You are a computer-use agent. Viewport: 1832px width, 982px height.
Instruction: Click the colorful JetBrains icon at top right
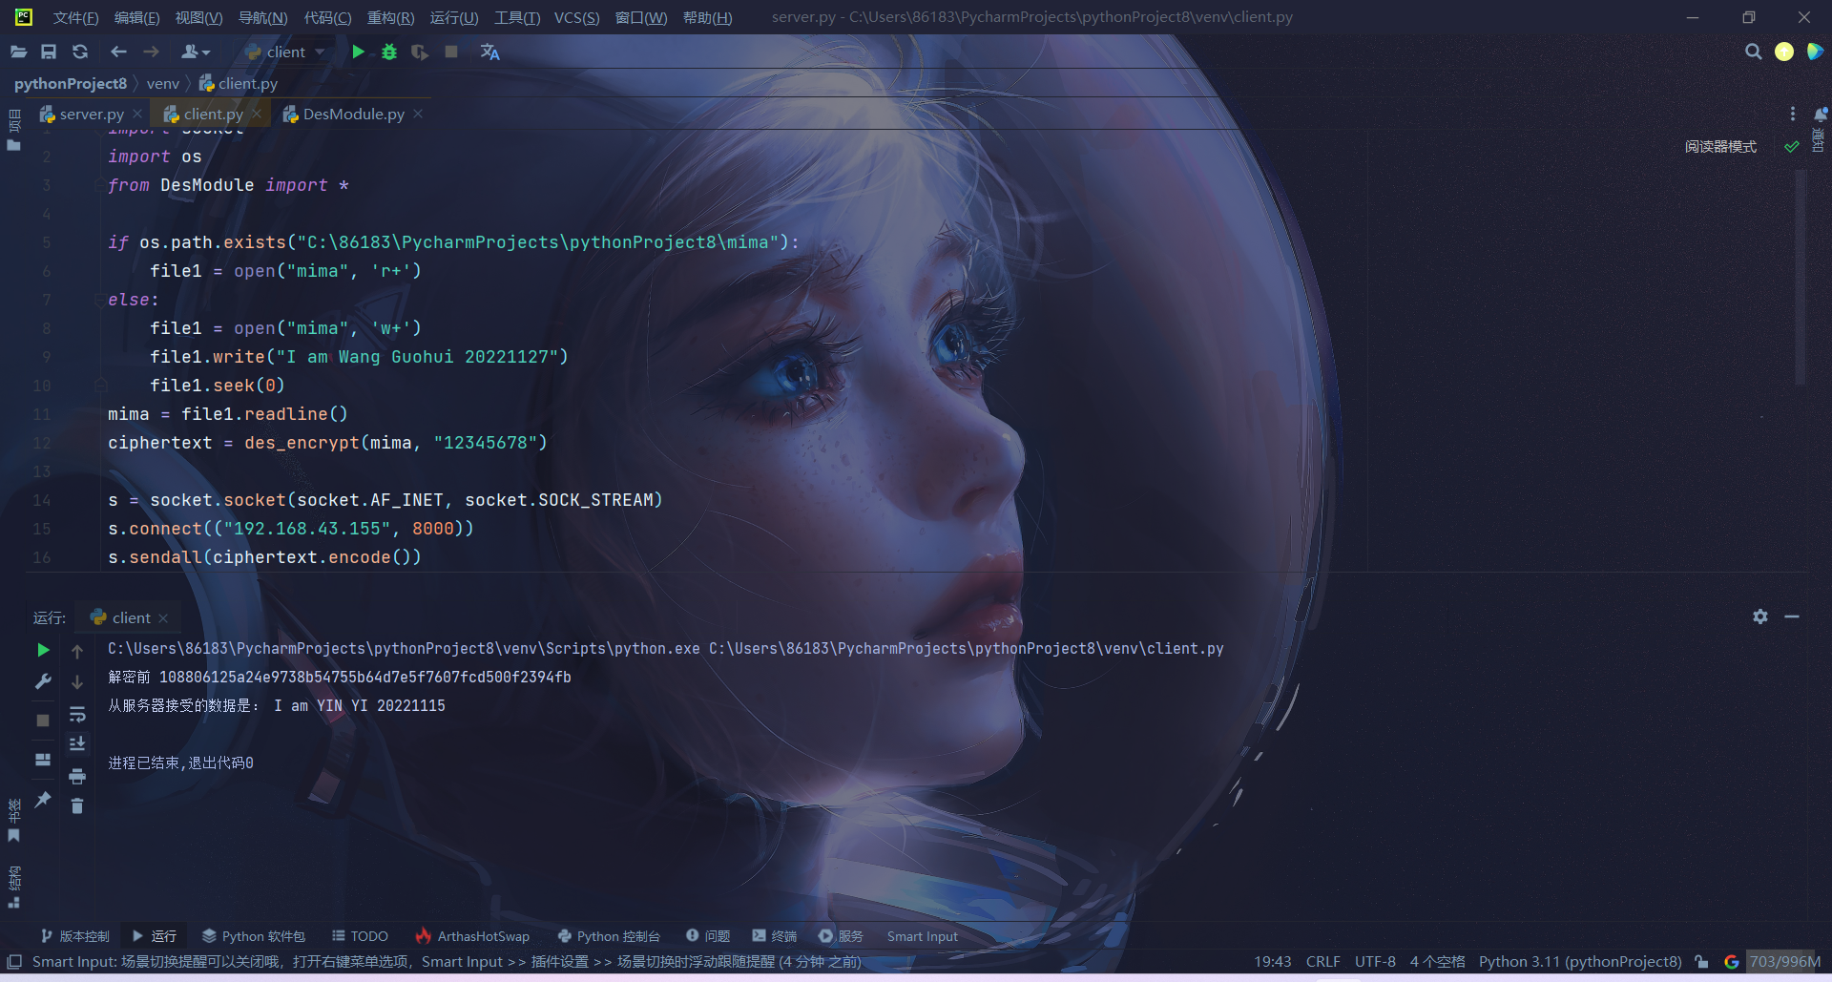click(x=1815, y=52)
